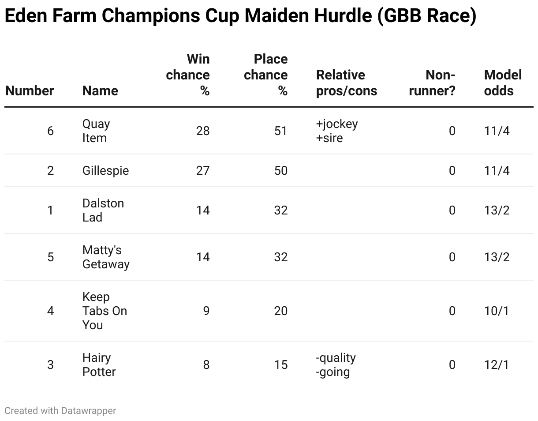Click the Dalston Lad name cell
This screenshot has width=538, height=421.
click(x=103, y=210)
